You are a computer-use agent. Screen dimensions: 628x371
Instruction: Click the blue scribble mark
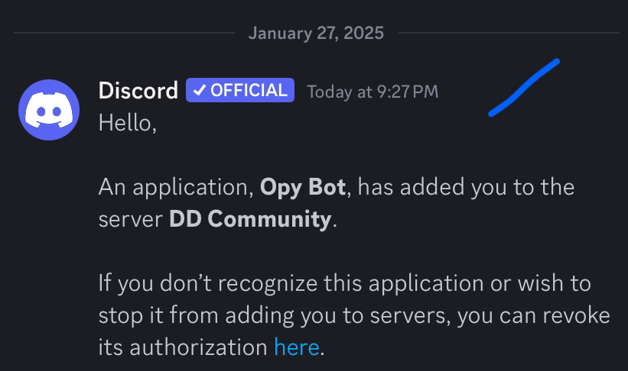click(524, 88)
